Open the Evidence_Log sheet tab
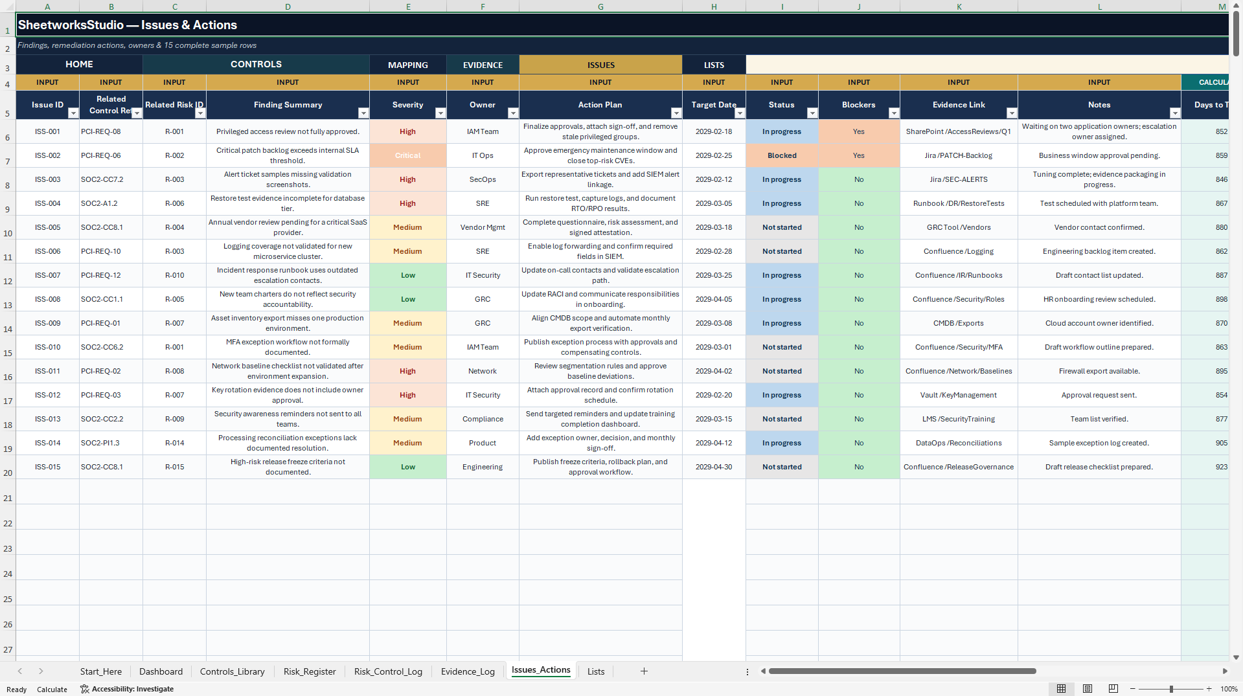Viewport: 1243px width, 696px height. pos(468,671)
